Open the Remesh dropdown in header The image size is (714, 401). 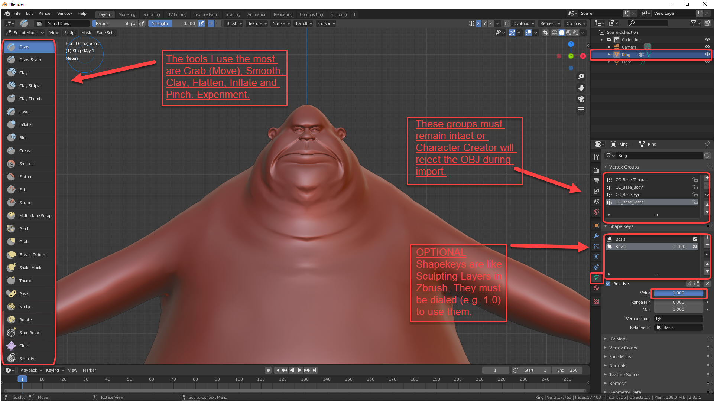click(550, 23)
